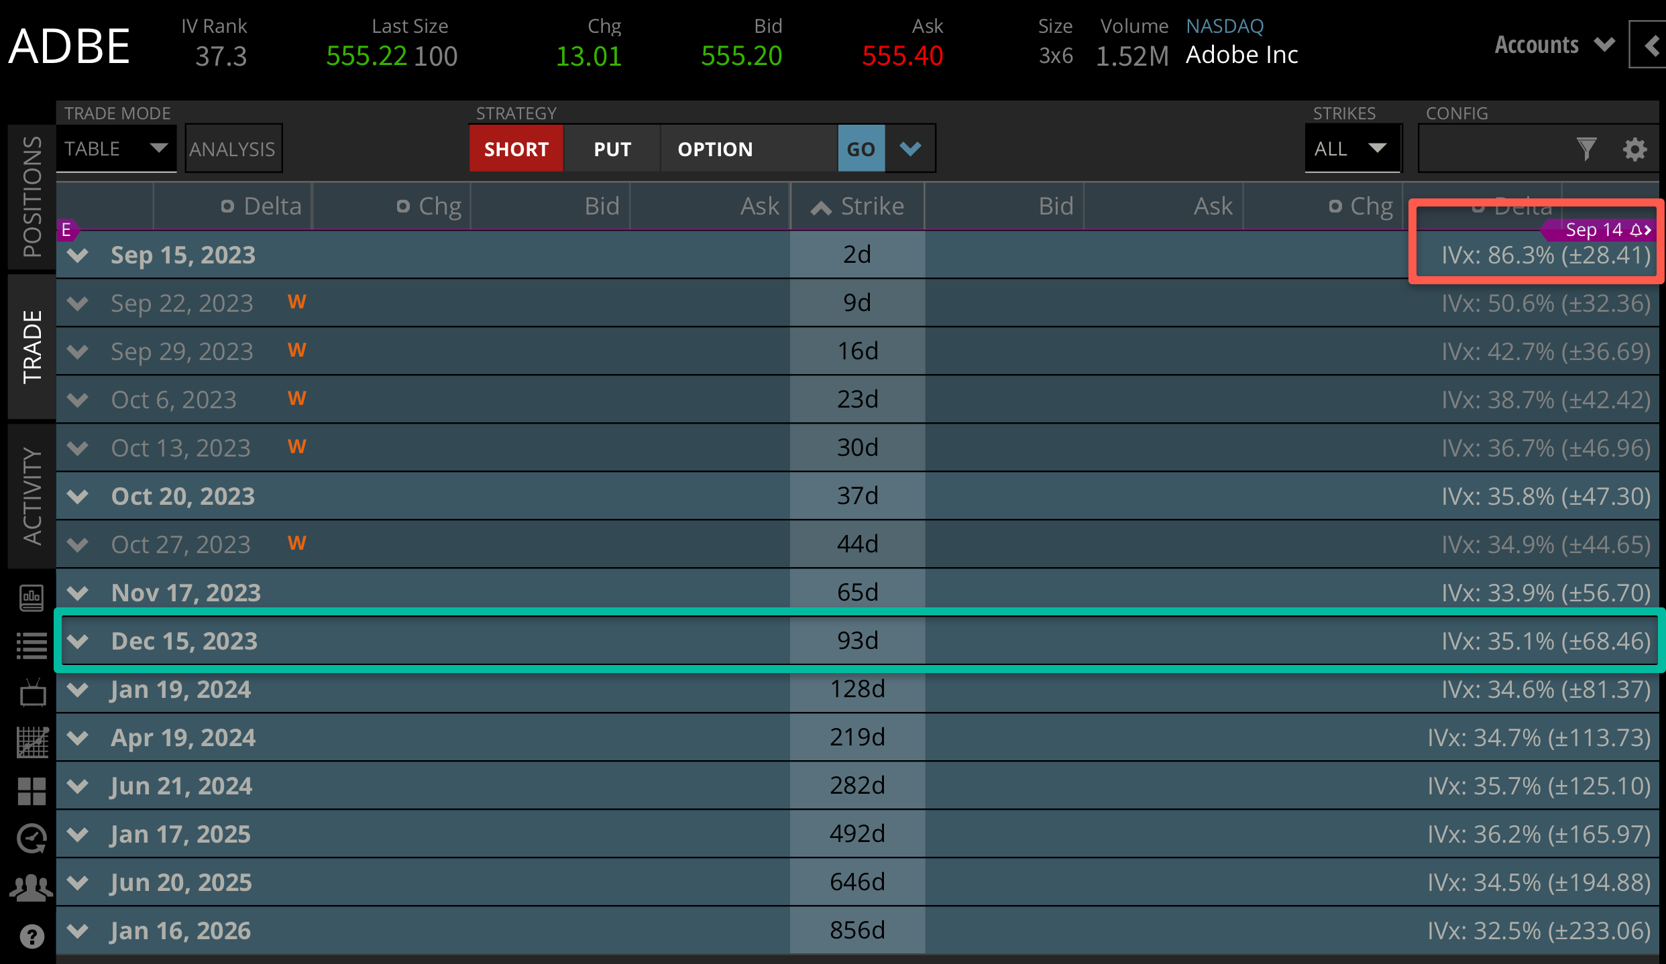Open the follow traders people icon
Screen dimensions: 1666x964
[x=32, y=888]
